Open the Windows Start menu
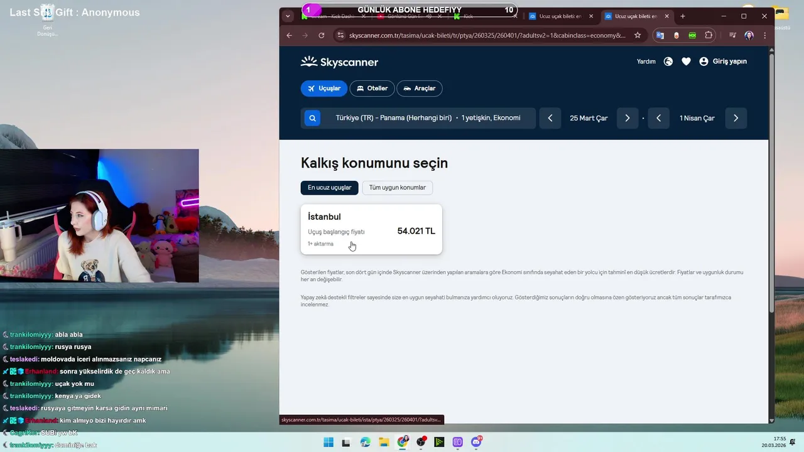This screenshot has height=452, width=804. coord(329,442)
